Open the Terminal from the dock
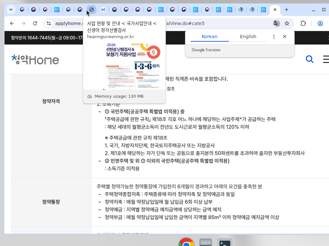 225,243
